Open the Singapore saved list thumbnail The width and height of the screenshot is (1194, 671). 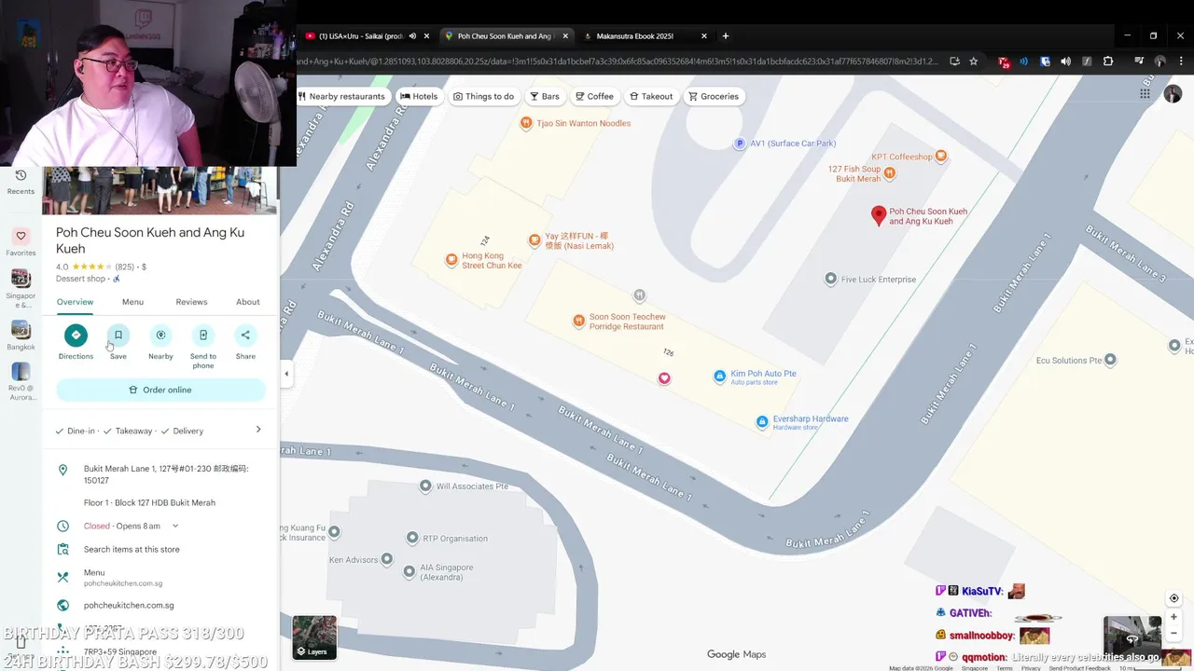(x=21, y=279)
